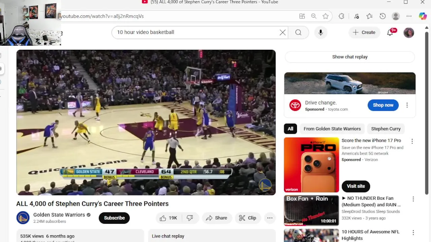Open the notifications bell
431x242 pixels.
(x=390, y=32)
